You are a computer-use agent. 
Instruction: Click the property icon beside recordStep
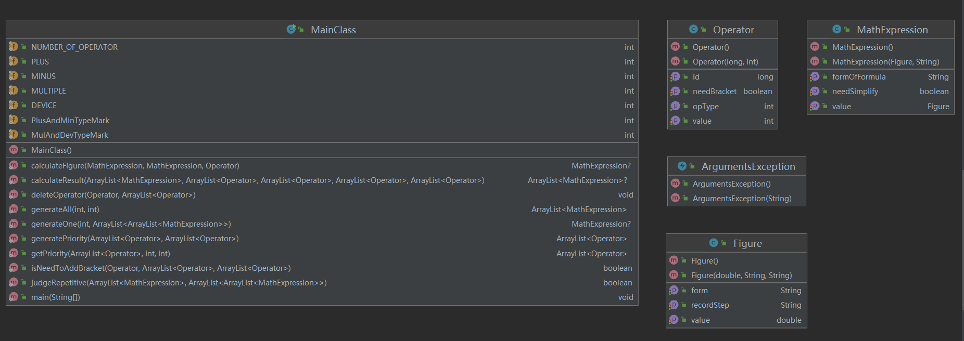[674, 305]
